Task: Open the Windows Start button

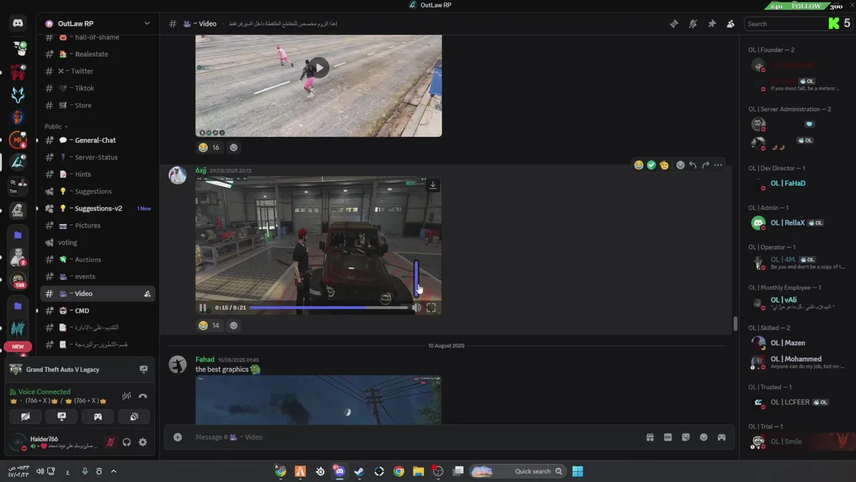Action: pos(577,471)
